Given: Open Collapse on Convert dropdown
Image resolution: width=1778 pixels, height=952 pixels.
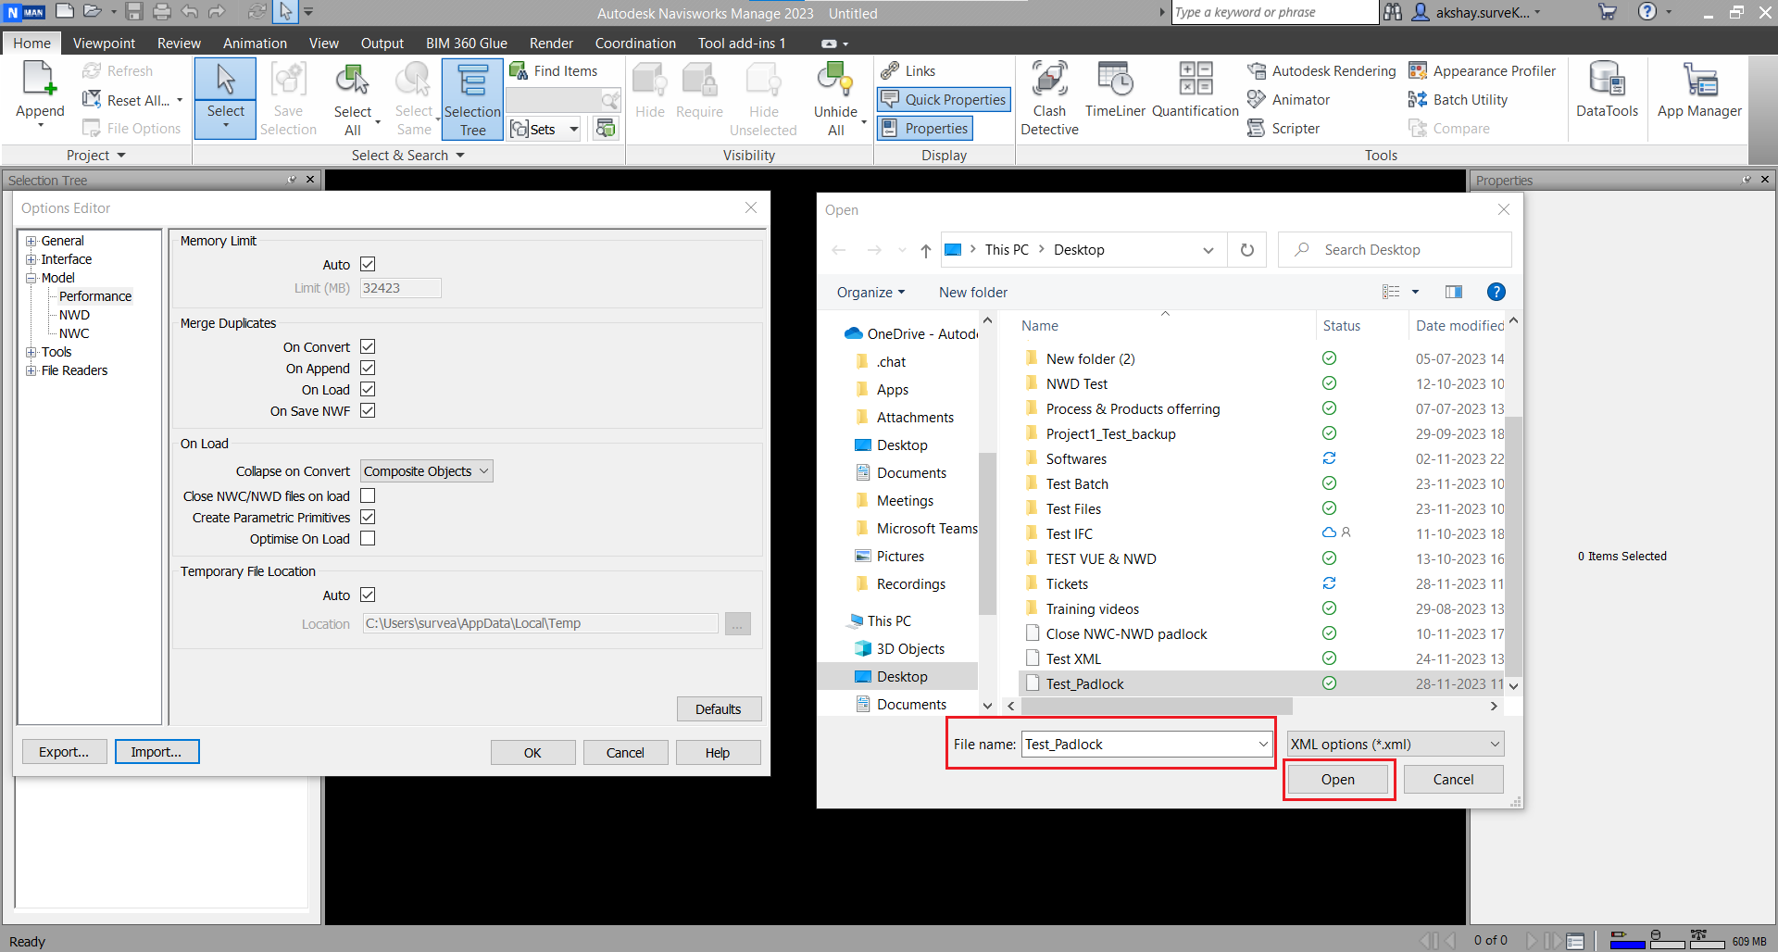Looking at the screenshot, I should click(426, 471).
